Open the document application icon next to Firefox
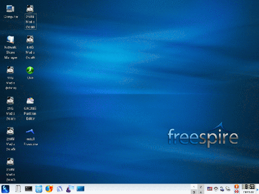 coord(59,189)
